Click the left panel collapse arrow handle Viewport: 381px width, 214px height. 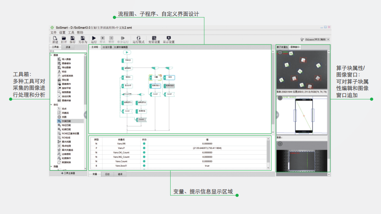point(85,114)
